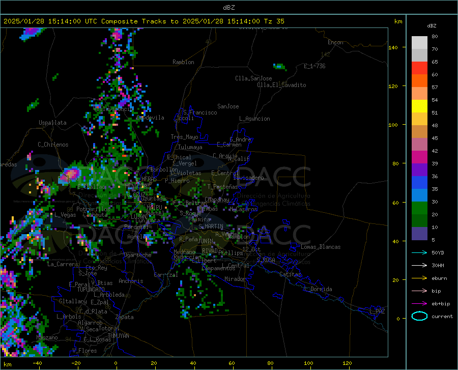Click the 35 dBZ blue swatch
Screen dimensions: 458x370
click(x=419, y=183)
